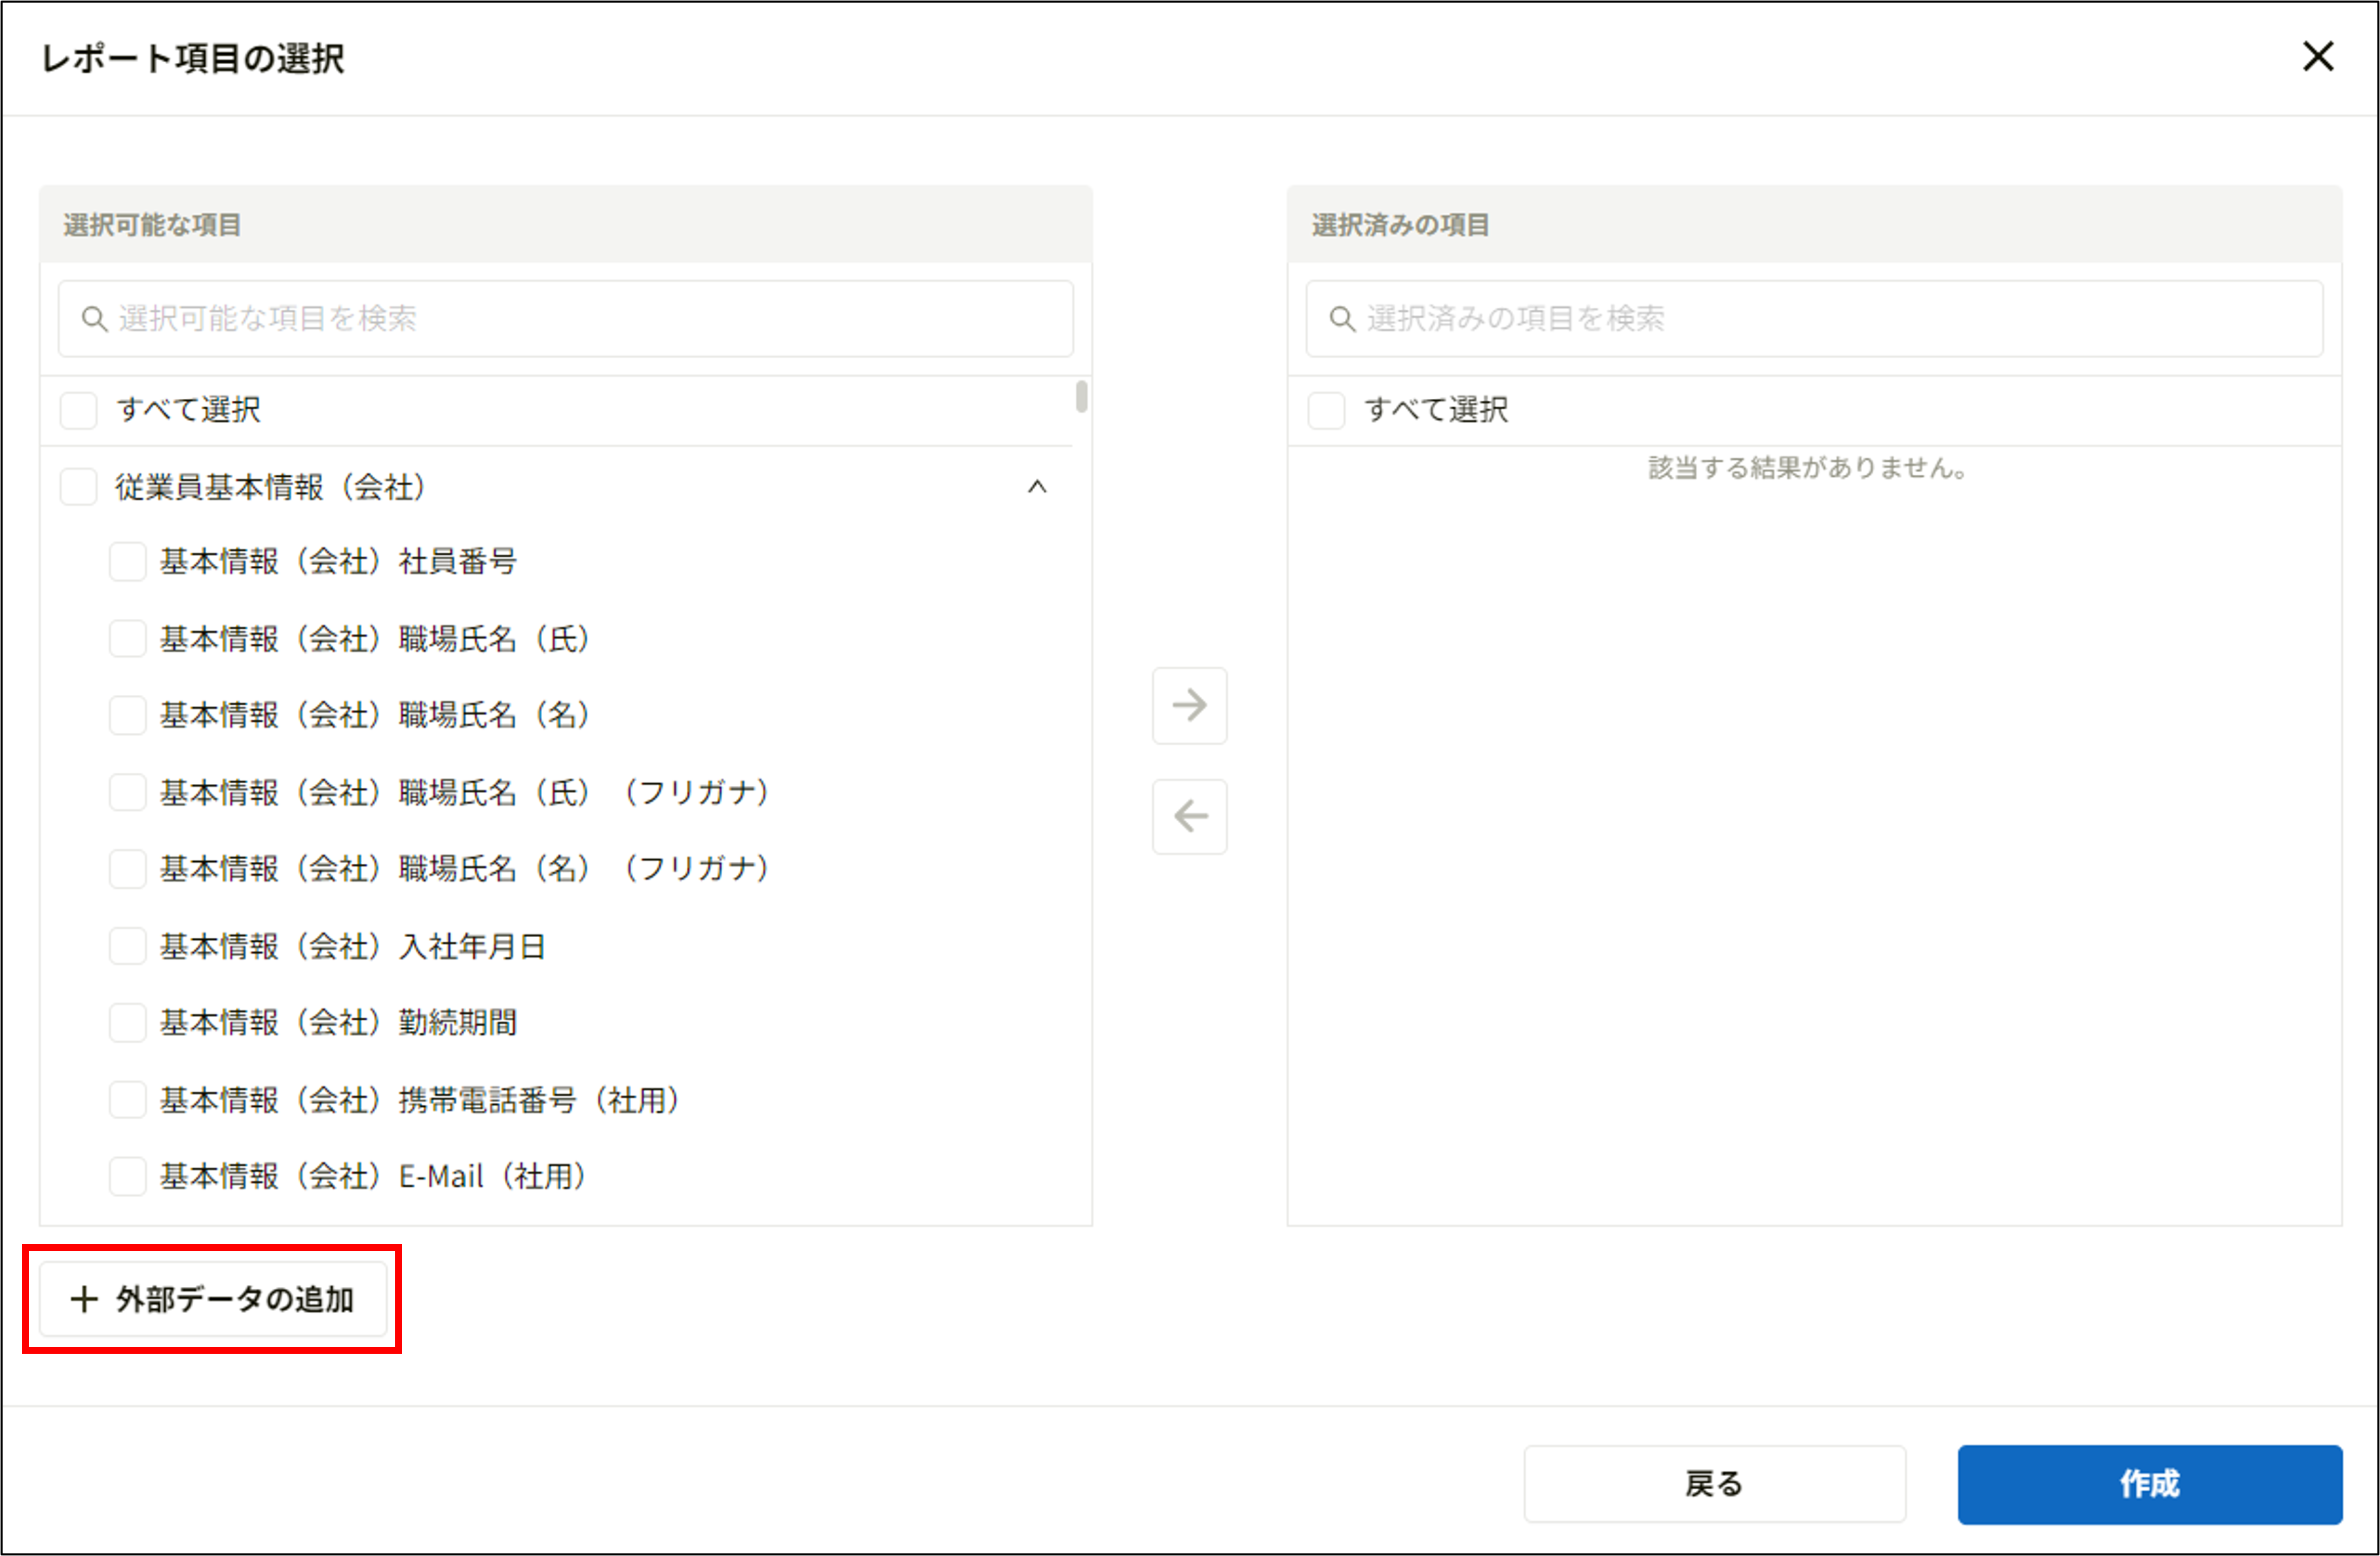Click the right arrow to move items
The width and height of the screenshot is (2380, 1556).
[1190, 707]
